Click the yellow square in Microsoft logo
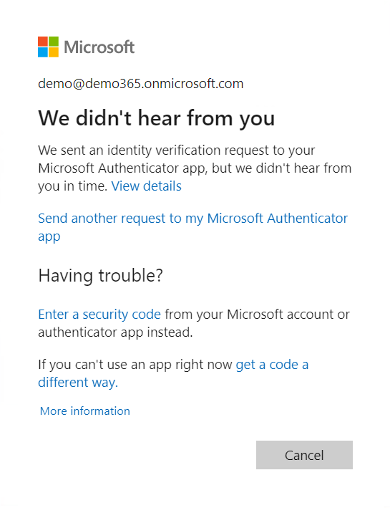This screenshot has width=390, height=508. (54, 52)
